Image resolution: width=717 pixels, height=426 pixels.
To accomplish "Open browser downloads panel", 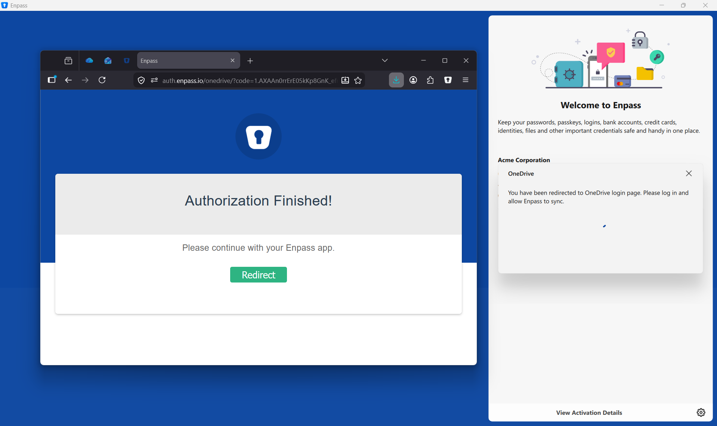I will [x=396, y=80].
